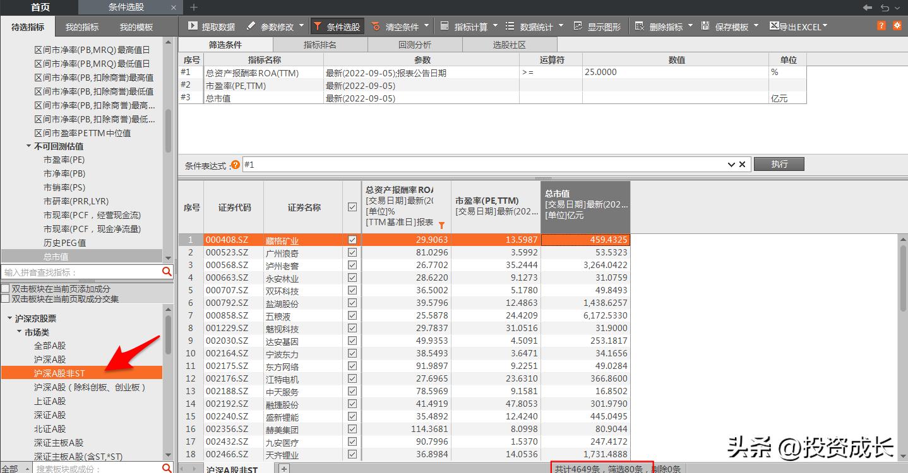Collapse the 不可回测值 indicator group
Viewport: 908px width, 473px height.
(29, 146)
